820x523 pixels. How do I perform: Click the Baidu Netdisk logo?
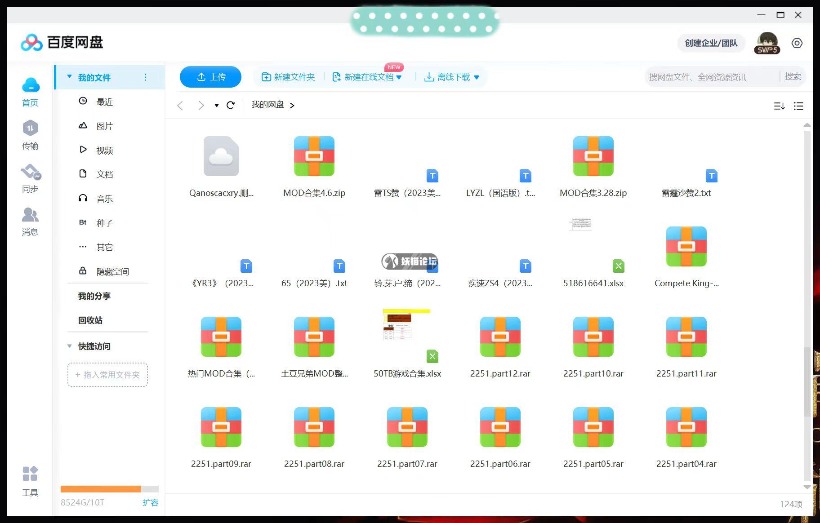tap(62, 42)
